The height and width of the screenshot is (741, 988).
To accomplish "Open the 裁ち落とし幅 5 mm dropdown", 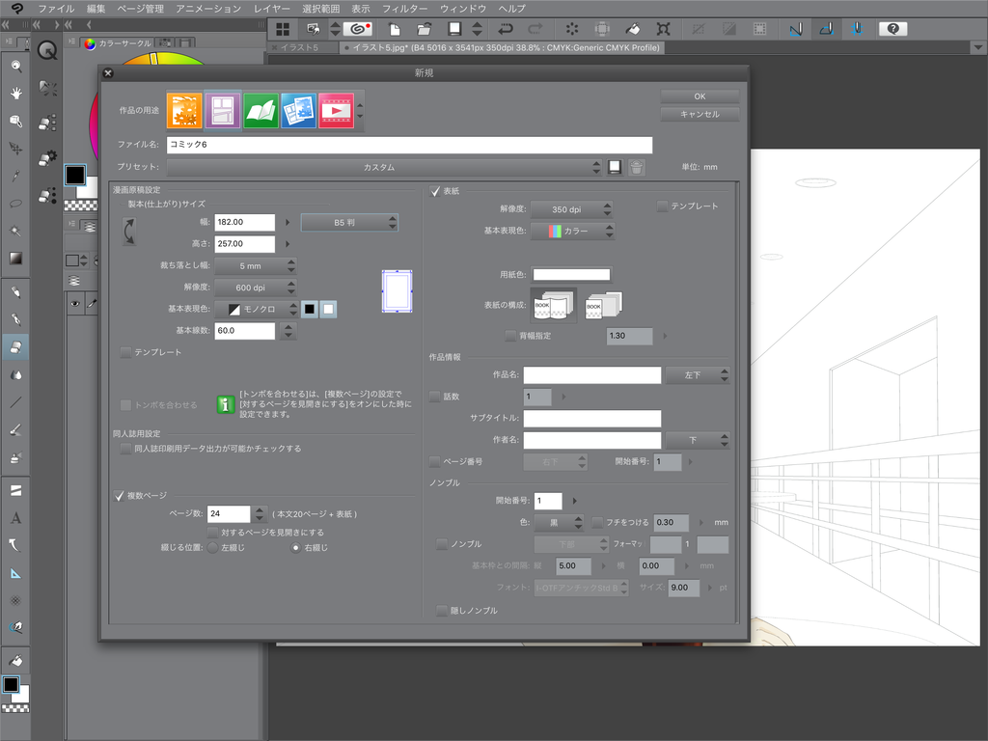I will point(255,266).
